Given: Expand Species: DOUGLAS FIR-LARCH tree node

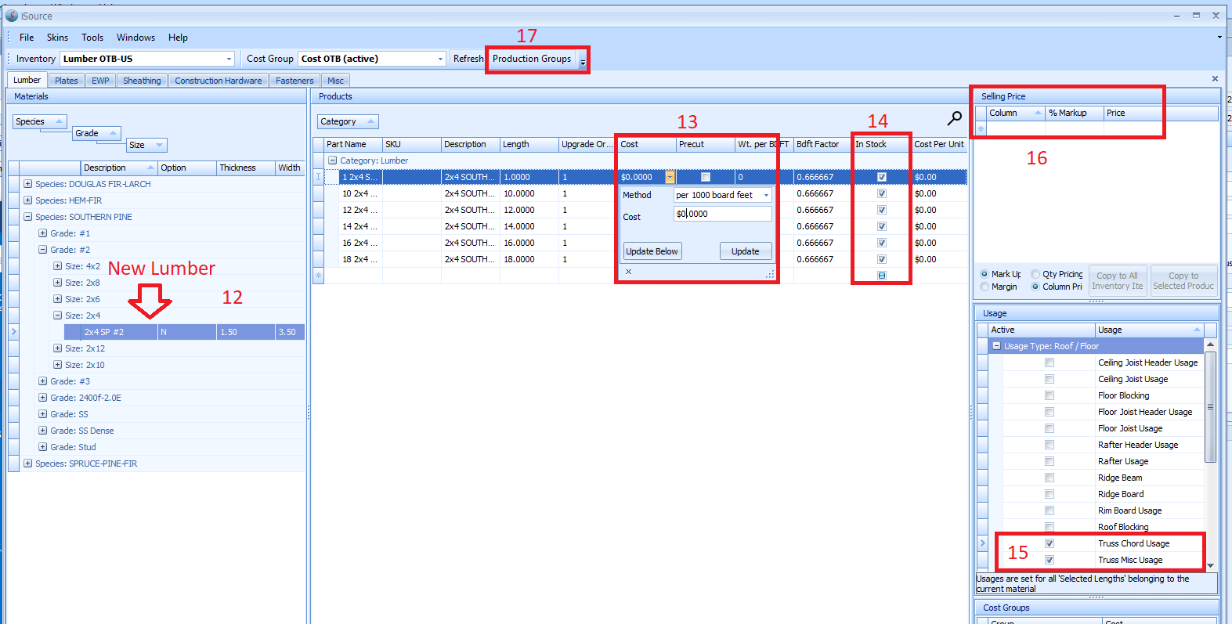Looking at the screenshot, I should tap(27, 184).
